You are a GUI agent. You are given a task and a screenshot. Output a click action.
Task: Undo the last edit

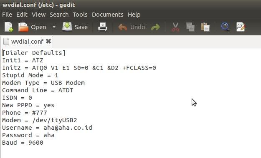132,27
